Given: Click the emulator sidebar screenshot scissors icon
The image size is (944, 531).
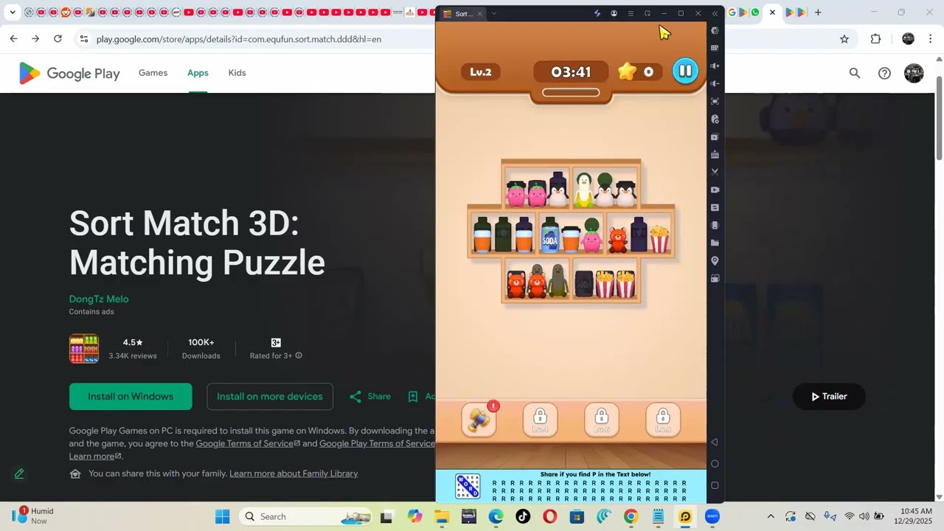Looking at the screenshot, I should tap(715, 172).
